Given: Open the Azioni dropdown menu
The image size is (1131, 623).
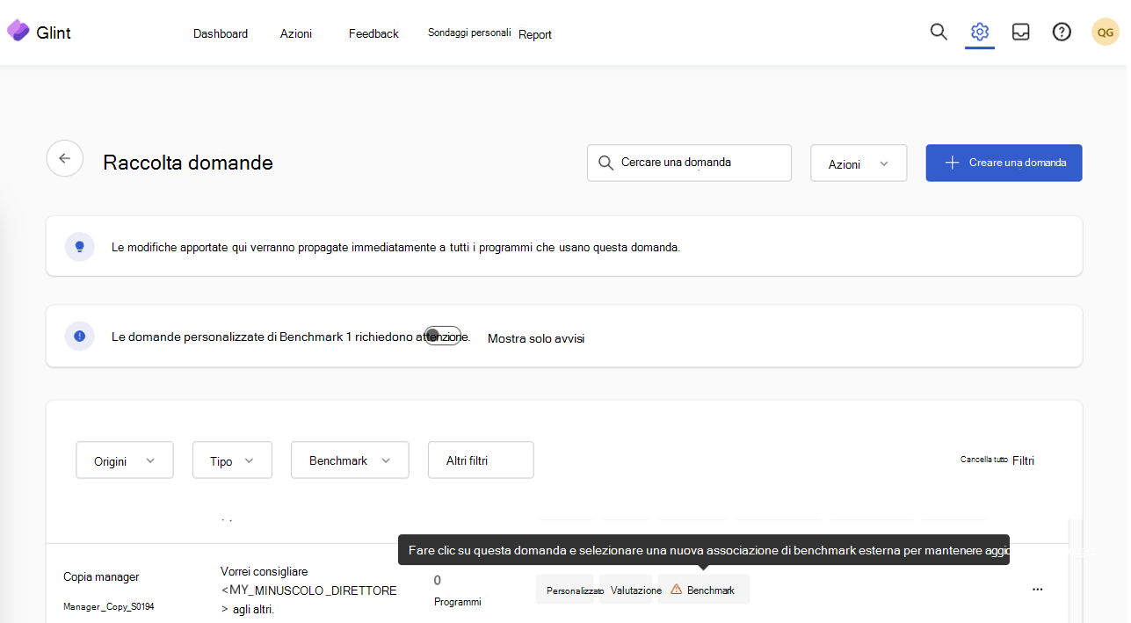Looking at the screenshot, I should (858, 163).
